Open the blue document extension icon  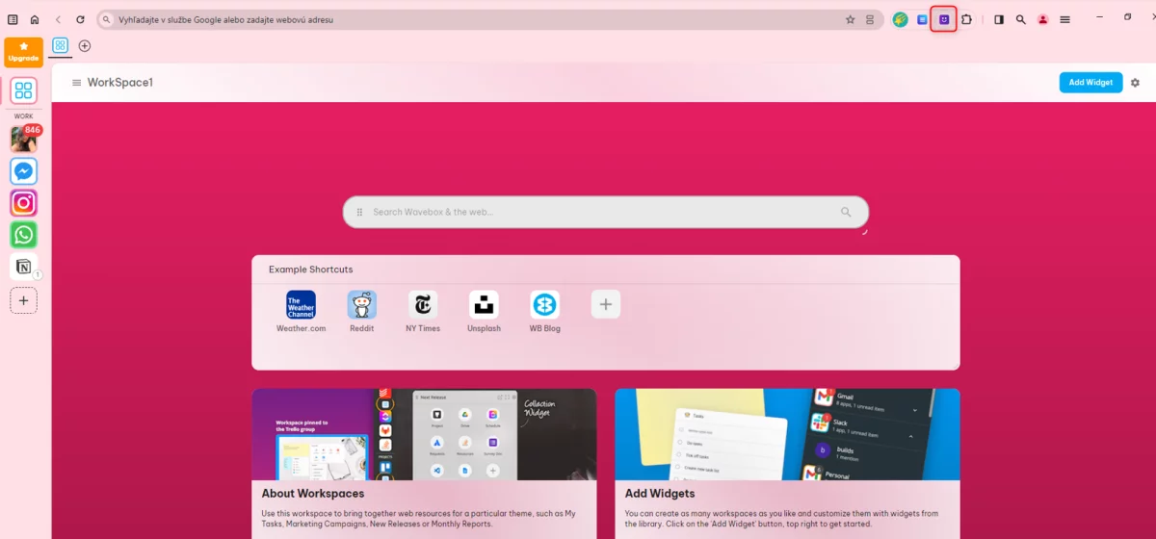[922, 19]
